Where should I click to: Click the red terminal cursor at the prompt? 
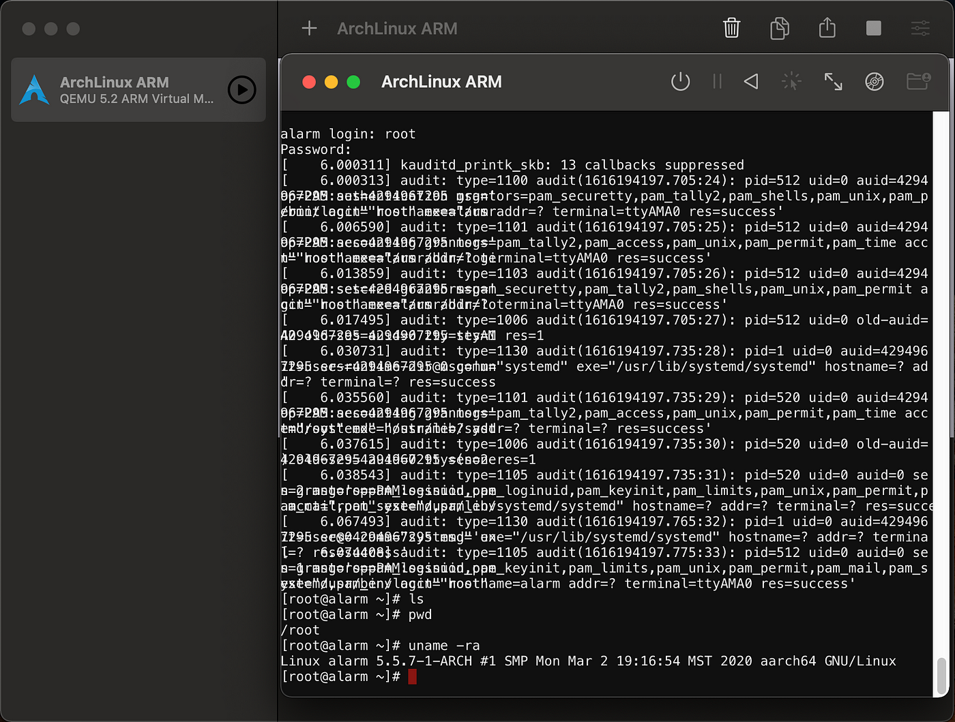[412, 676]
